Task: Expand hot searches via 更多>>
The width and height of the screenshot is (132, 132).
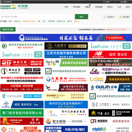Action: click(x=77, y=21)
